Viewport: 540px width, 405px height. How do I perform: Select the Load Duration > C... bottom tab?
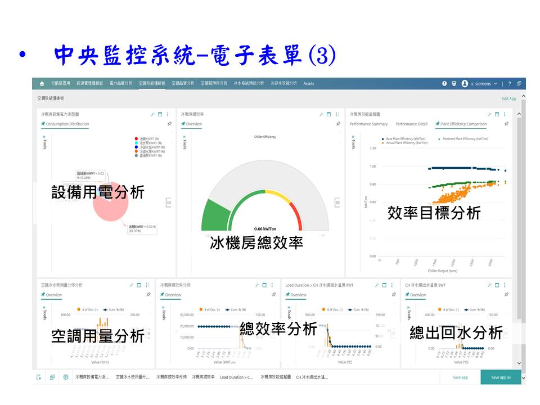236,377
